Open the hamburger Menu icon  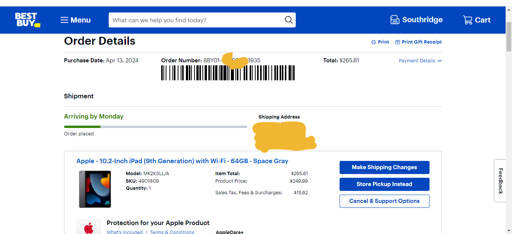coord(64,20)
